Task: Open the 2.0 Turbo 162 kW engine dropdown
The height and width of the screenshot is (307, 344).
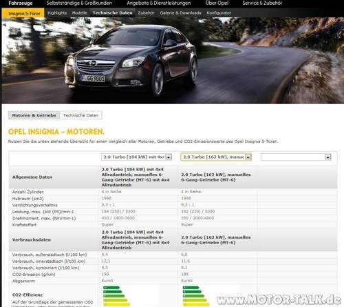Action: [216, 157]
